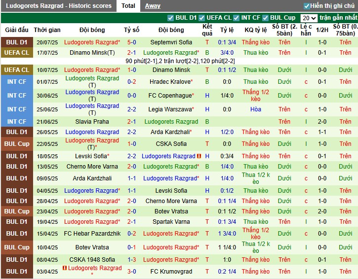This screenshot has width=358, height=279.
Task: Click the FC Copenhague team name
Action: pos(171,96)
